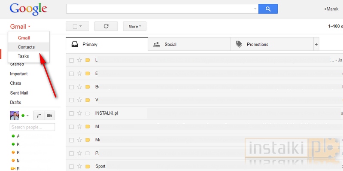Click the phone call icon in chat
343x171 pixels.
(x=39, y=116)
